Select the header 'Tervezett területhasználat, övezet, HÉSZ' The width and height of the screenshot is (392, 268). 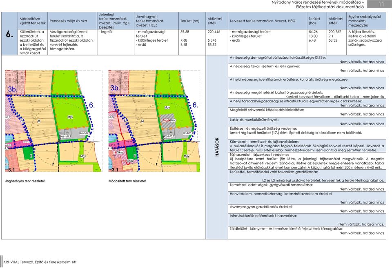click(263, 21)
